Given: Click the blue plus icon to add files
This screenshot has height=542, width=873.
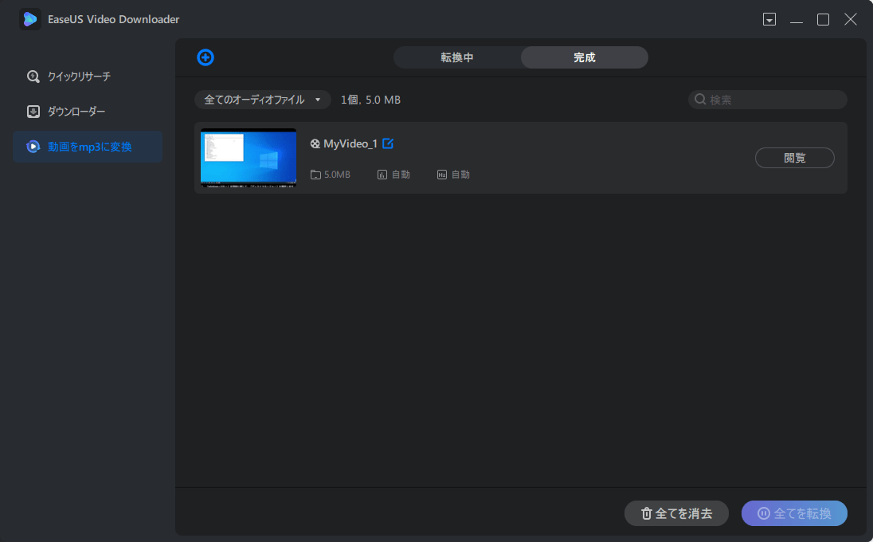Looking at the screenshot, I should tap(206, 57).
